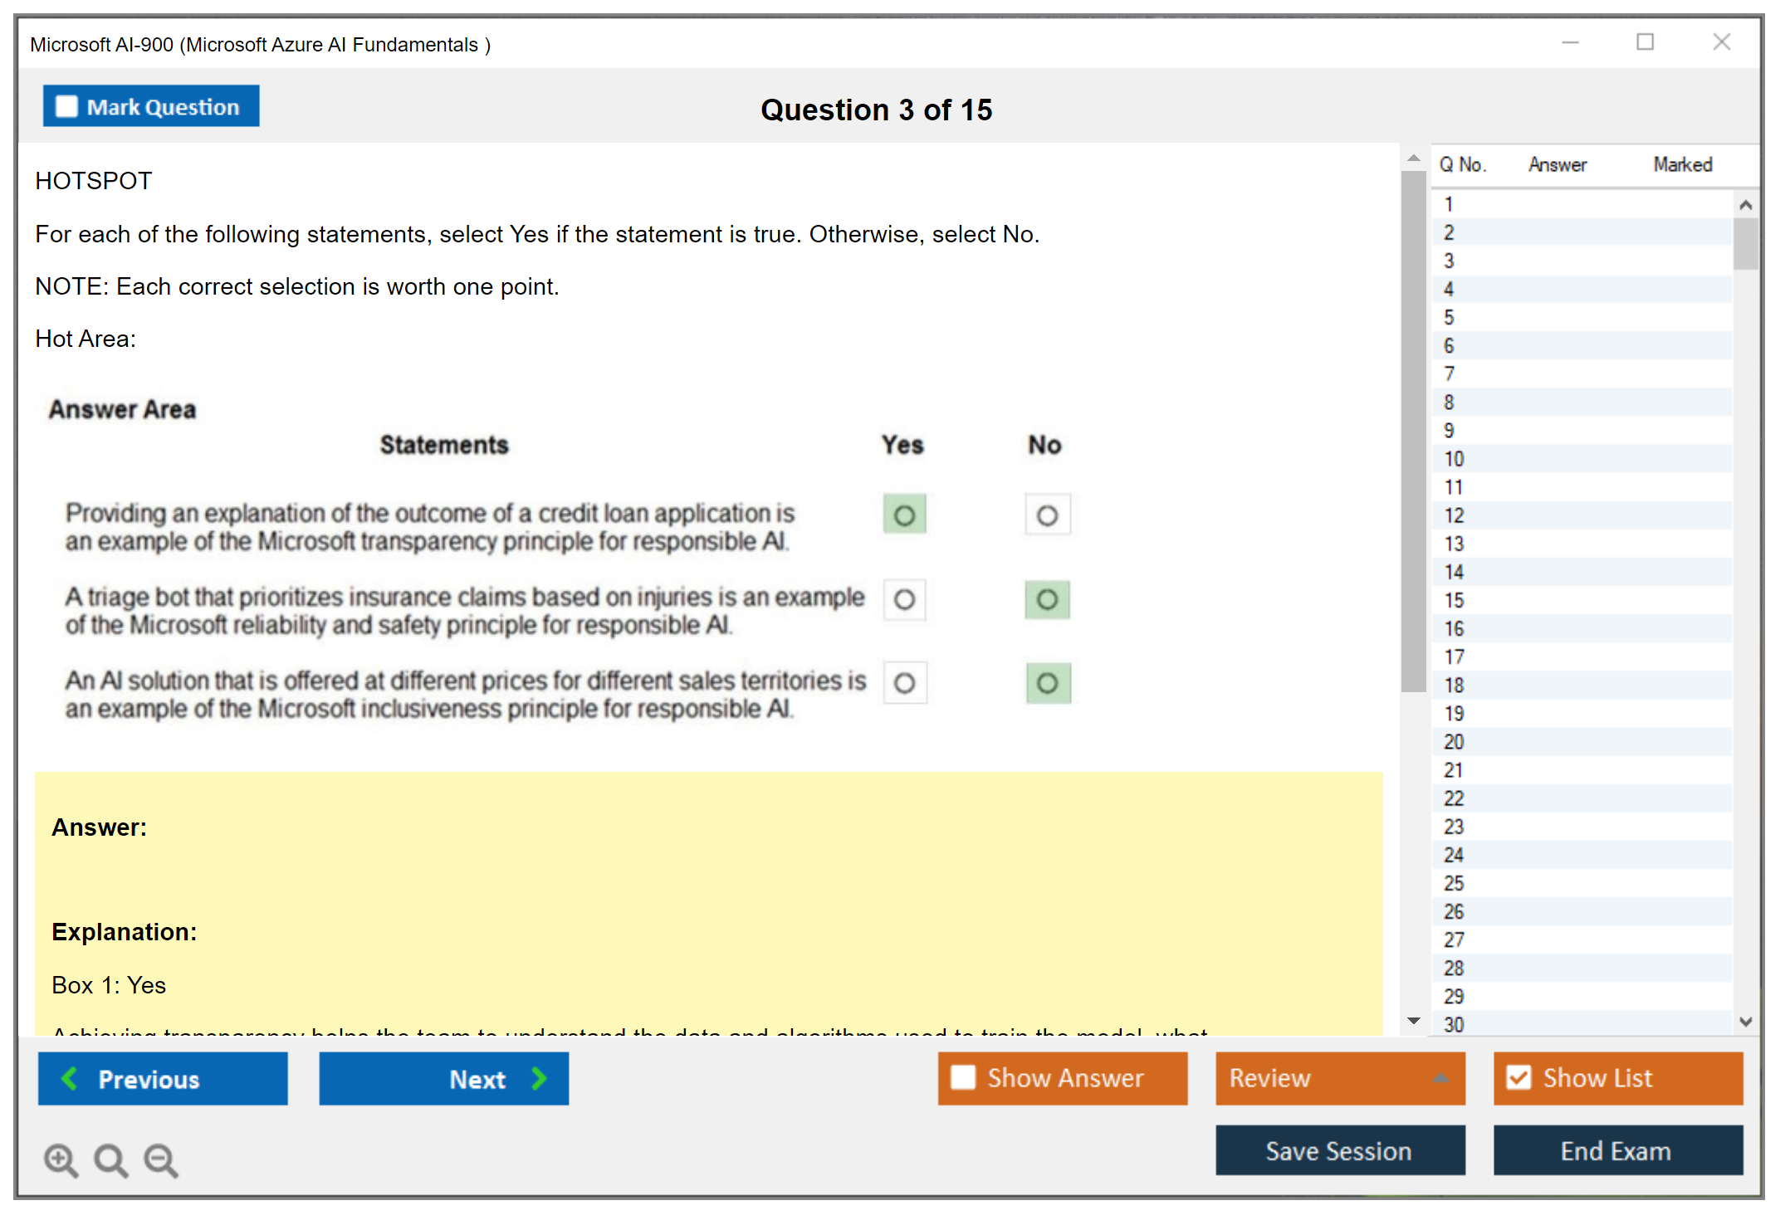Select question 10 in the list

(1454, 459)
